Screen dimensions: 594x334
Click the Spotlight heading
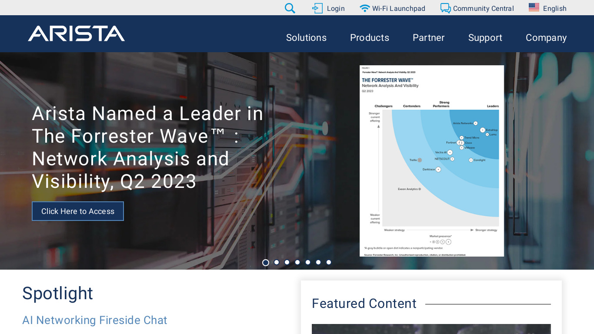[57, 294]
